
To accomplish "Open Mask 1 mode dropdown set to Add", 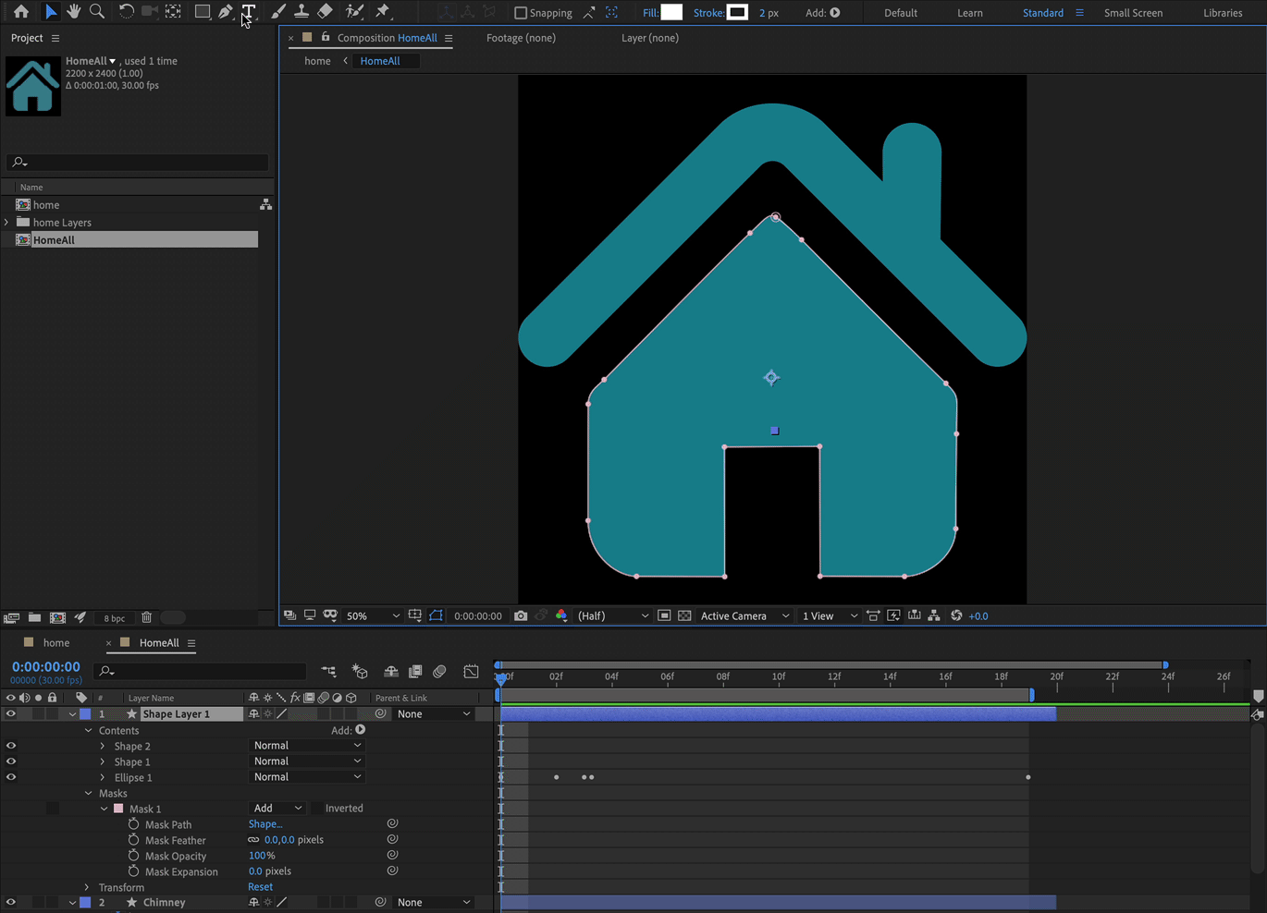I will pyautogui.click(x=277, y=809).
